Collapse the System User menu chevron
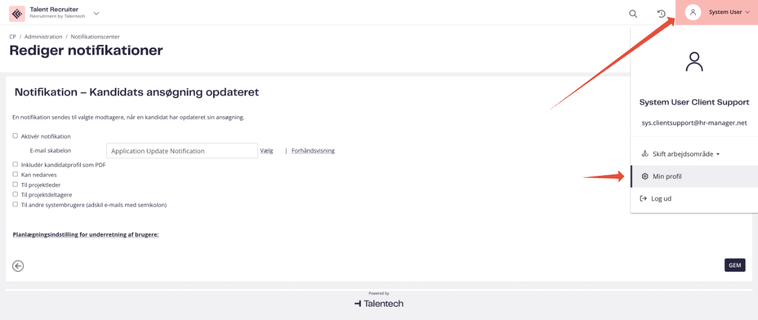This screenshot has width=758, height=320. pos(748,13)
